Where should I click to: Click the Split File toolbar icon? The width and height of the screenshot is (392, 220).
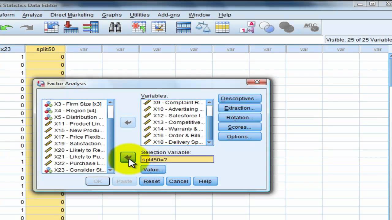tap(184, 28)
